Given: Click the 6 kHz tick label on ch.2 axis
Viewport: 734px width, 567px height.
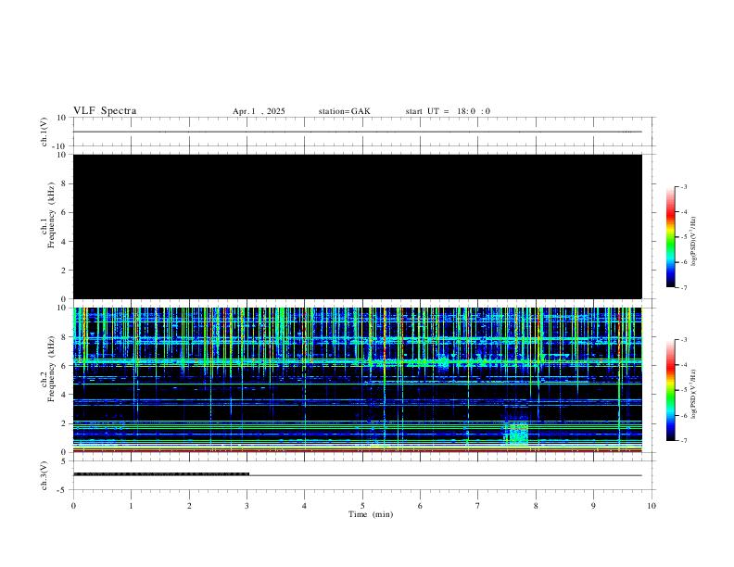Looking at the screenshot, I should (x=64, y=366).
